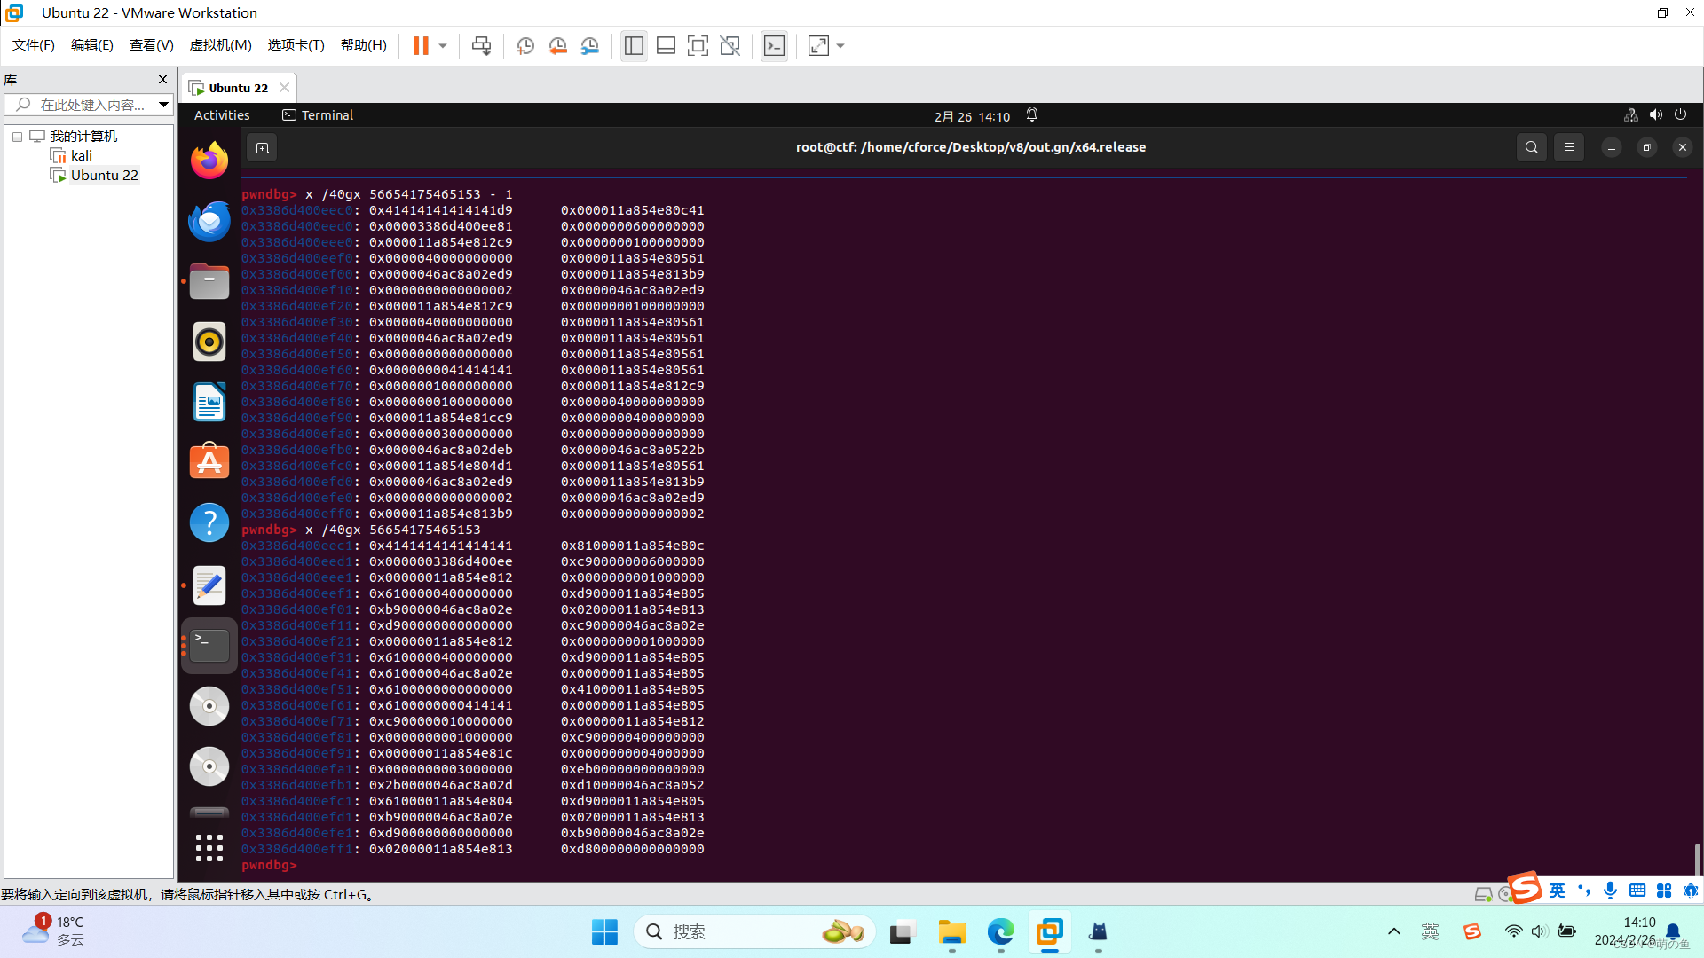This screenshot has width=1704, height=958.
Task: Open the 帮助(H) menu
Action: pyautogui.click(x=364, y=45)
